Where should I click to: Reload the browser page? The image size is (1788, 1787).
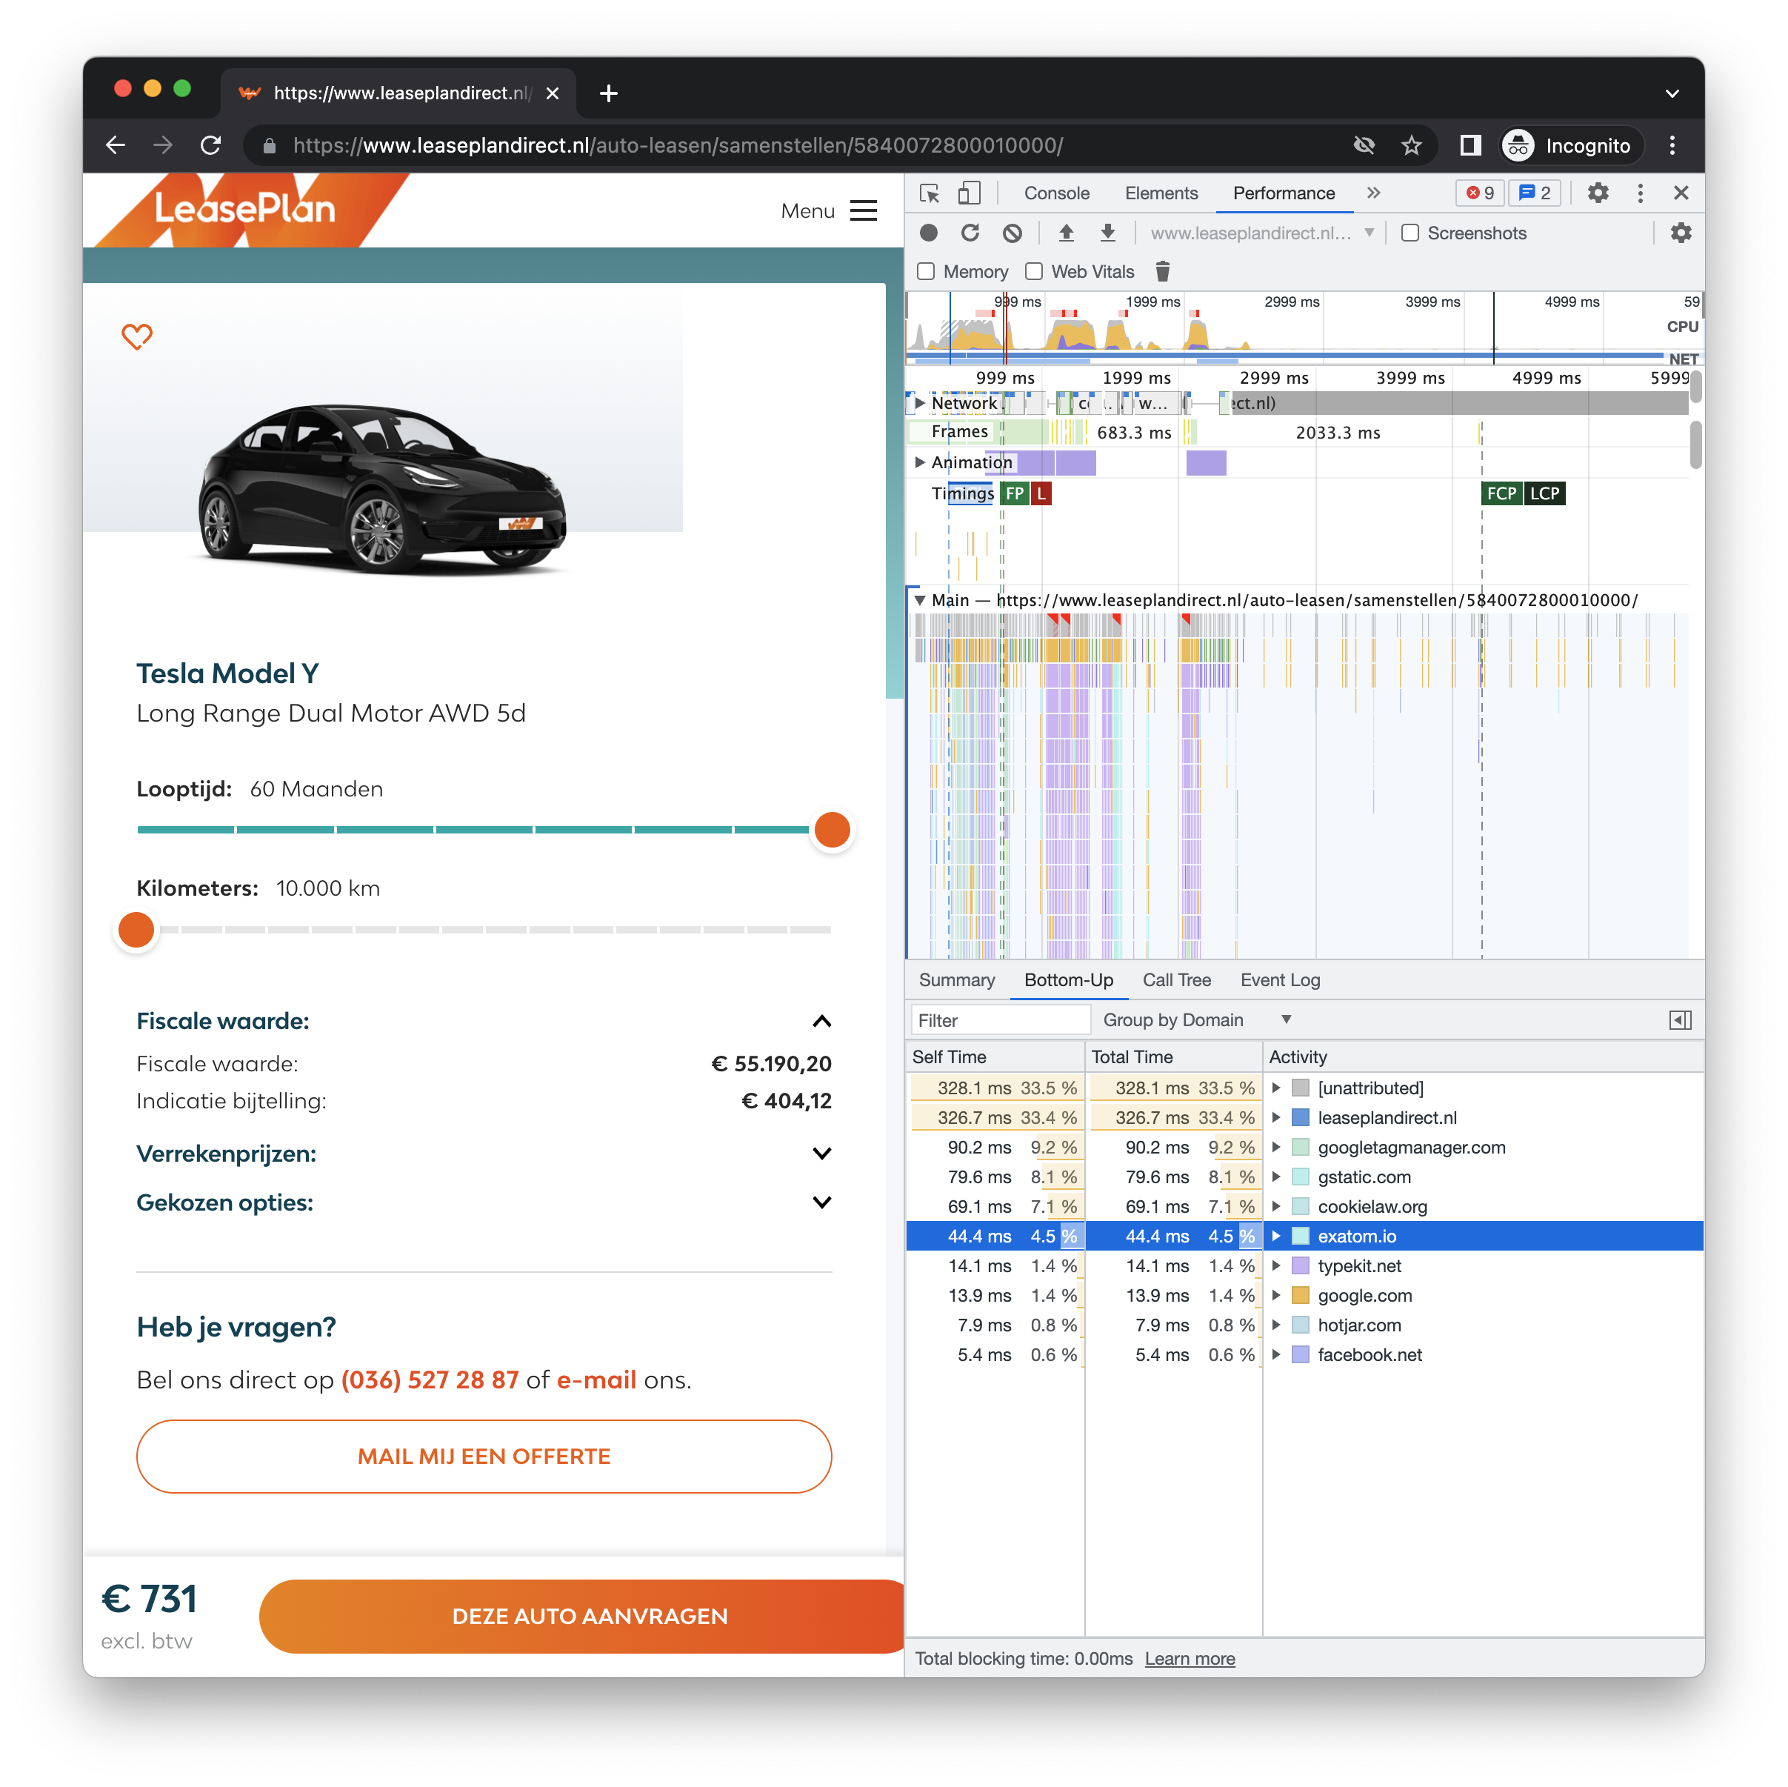click(211, 145)
